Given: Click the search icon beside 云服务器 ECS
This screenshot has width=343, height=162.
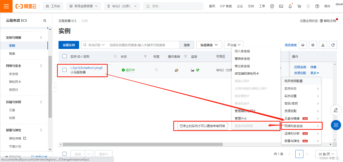Looking at the screenshot, I should 45,21.
